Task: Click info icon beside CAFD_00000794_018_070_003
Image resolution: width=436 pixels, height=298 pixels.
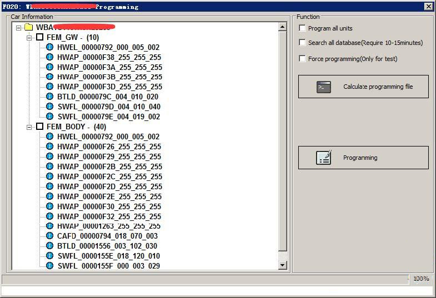Action: 49,236
